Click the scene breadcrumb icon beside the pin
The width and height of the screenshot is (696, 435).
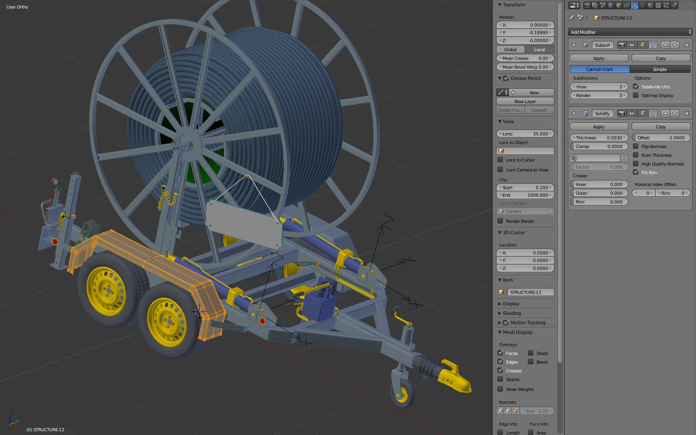(x=581, y=18)
